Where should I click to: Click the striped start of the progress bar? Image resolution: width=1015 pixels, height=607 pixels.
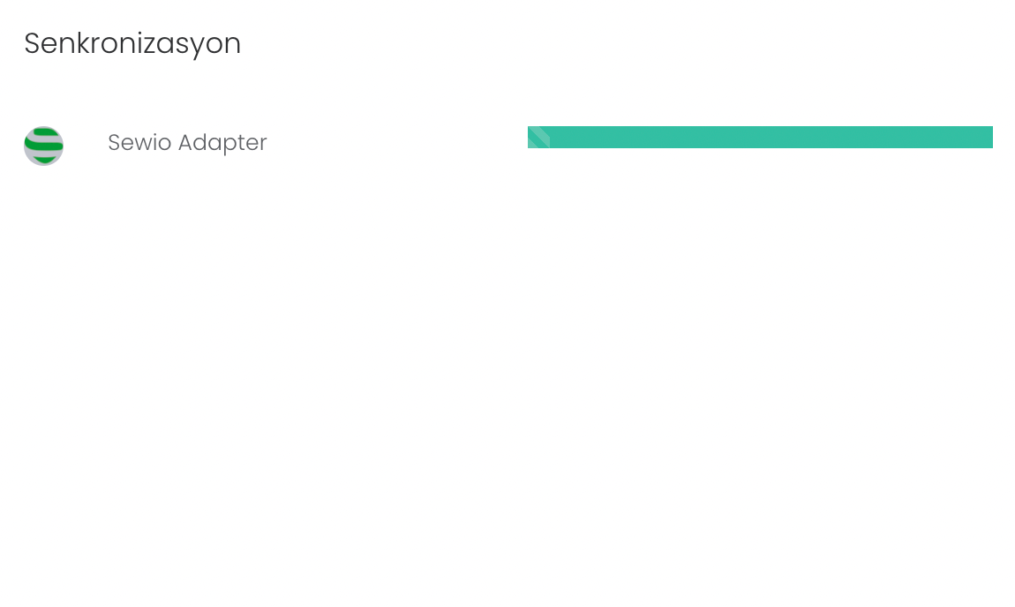click(538, 138)
